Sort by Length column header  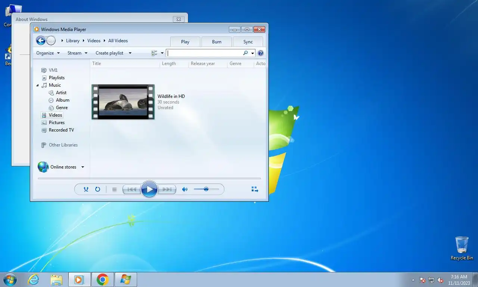click(x=174, y=64)
